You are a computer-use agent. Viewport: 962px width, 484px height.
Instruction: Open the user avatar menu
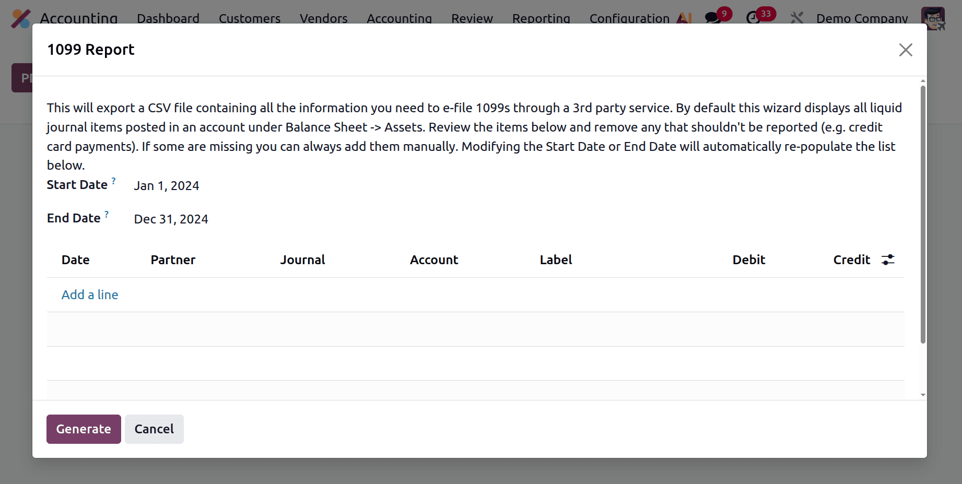(x=933, y=18)
